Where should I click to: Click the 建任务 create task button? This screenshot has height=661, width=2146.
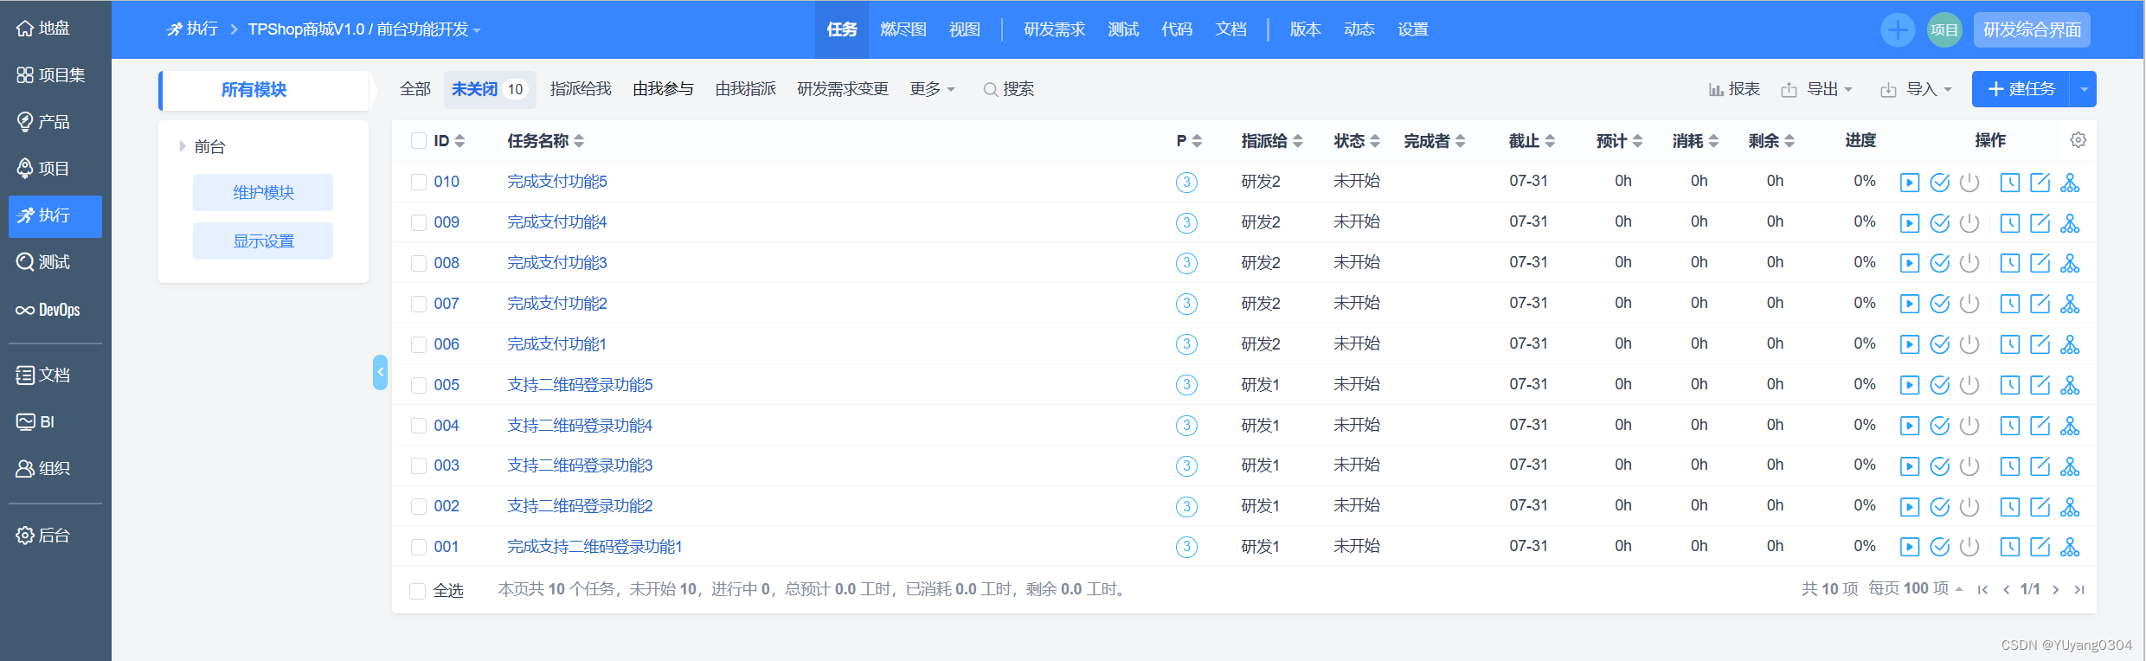[2021, 89]
